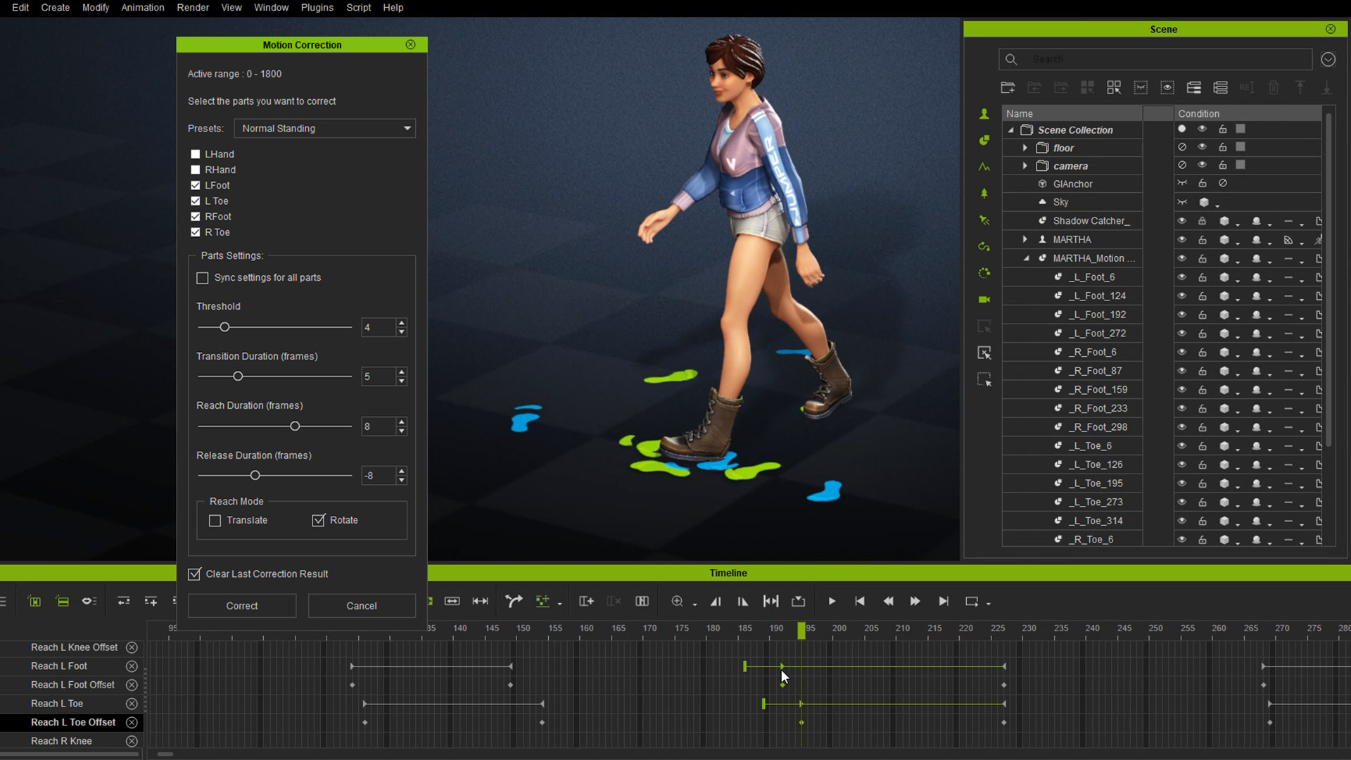
Task: Open the Create menu
Action: [x=56, y=8]
